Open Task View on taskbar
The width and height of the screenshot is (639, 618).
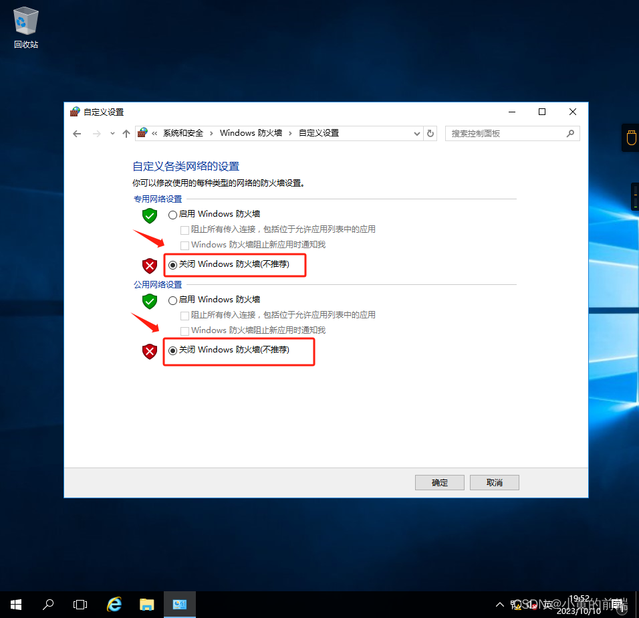[80, 605]
